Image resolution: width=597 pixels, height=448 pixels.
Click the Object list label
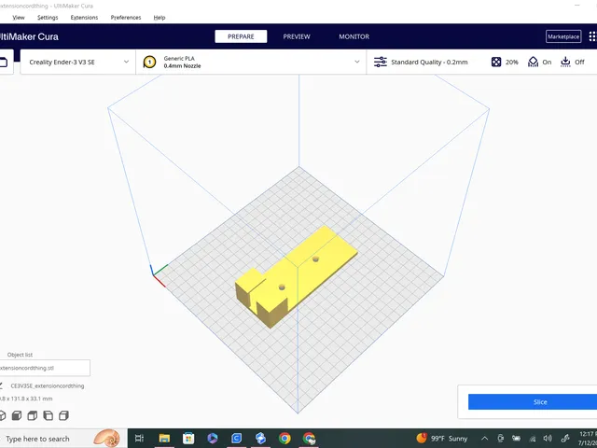[x=20, y=355]
